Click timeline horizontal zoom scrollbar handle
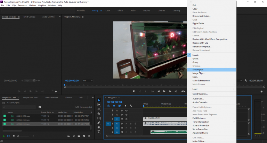Viewport: 267px width, 143px height. tap(107, 136)
